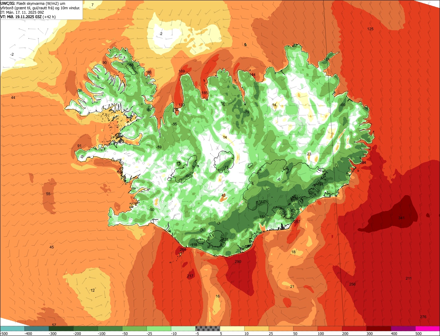Click the 45 value label
440x336 pixels.
(x=52, y=247)
